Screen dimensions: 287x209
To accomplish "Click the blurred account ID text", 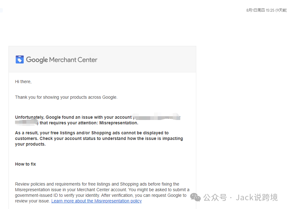I will pos(156,117).
